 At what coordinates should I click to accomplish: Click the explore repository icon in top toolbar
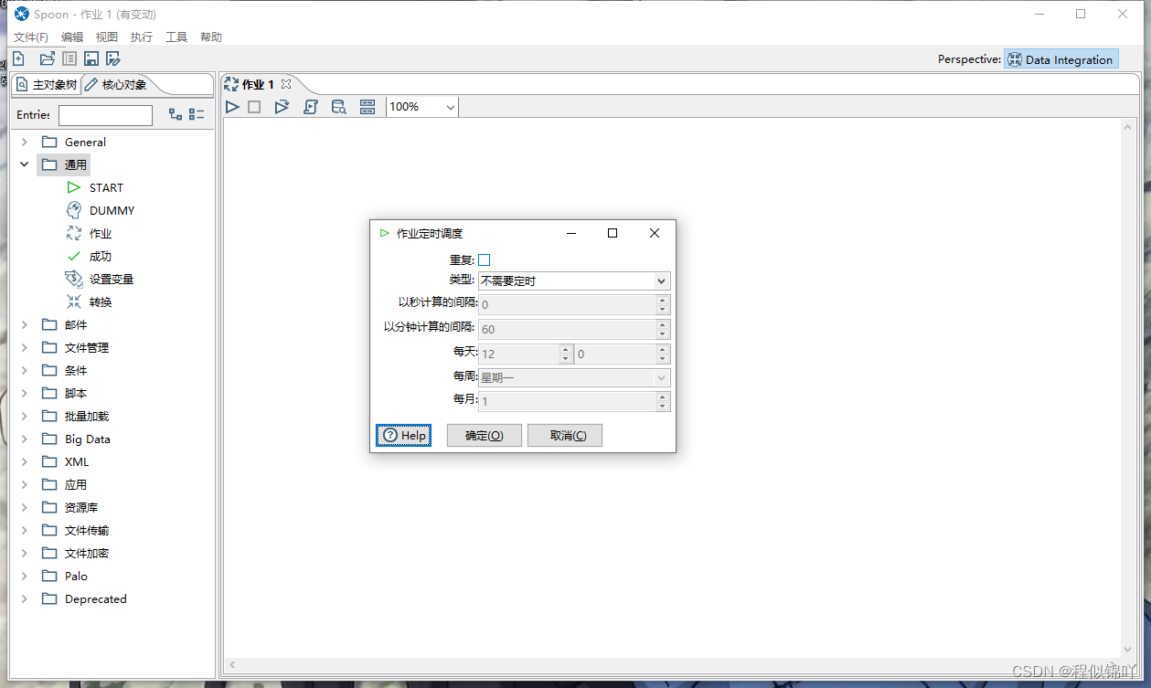(x=69, y=58)
